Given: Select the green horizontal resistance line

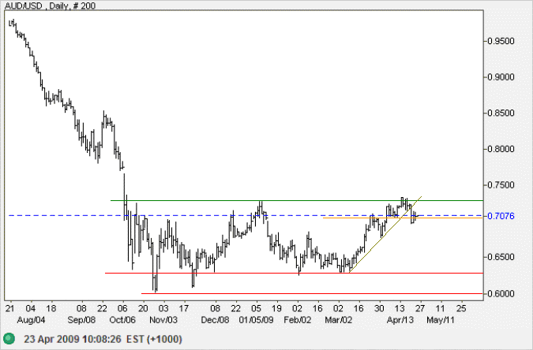Looking at the screenshot, I should click(x=297, y=201).
